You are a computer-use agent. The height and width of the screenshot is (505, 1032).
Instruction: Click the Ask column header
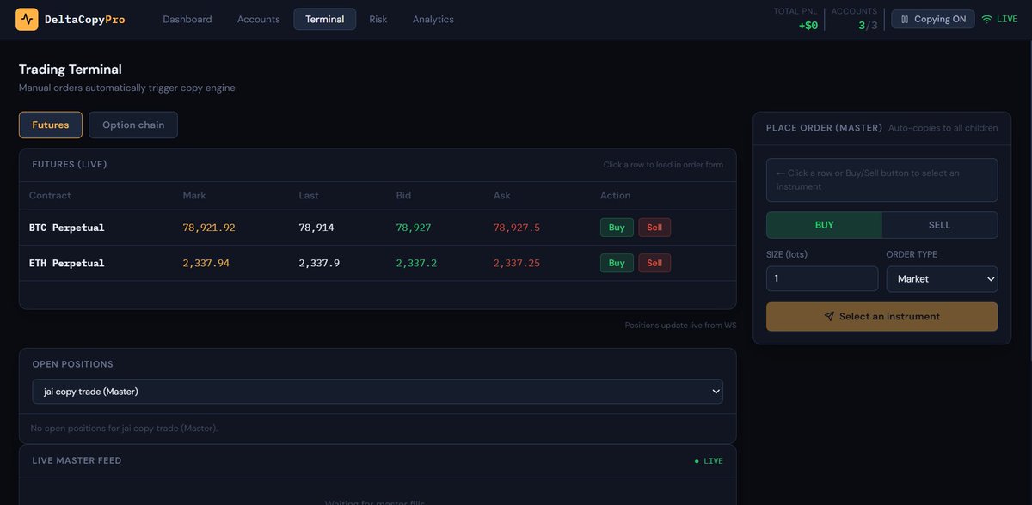pos(502,195)
